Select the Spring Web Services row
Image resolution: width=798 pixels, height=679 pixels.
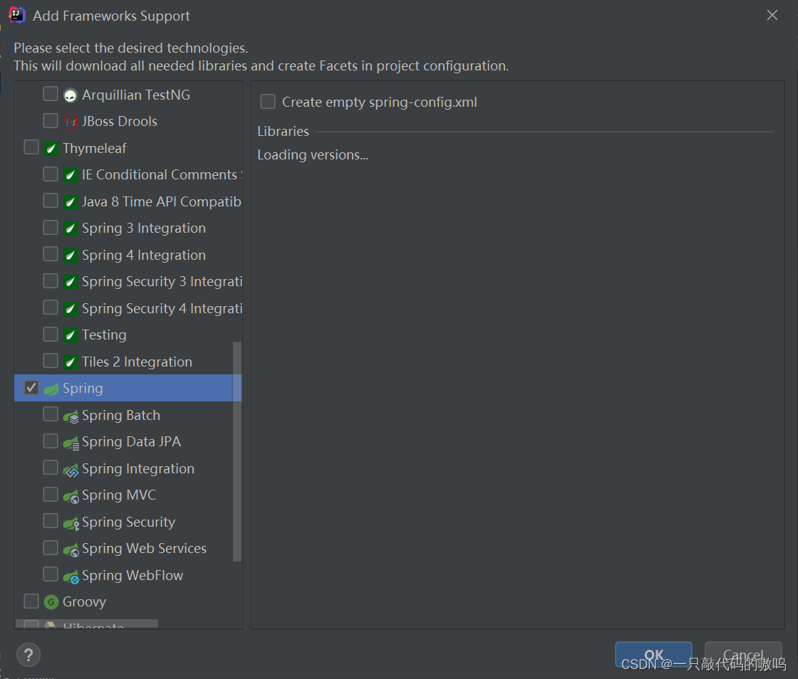pos(128,548)
